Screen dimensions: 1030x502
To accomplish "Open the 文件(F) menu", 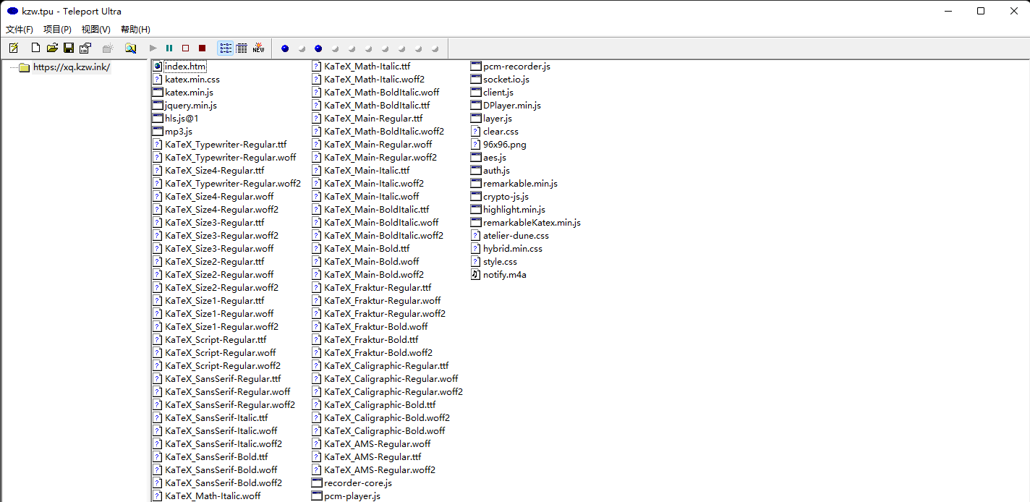I will [20, 30].
